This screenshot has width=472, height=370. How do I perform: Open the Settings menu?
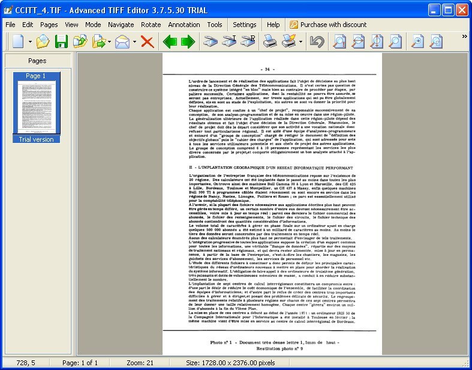pos(245,25)
